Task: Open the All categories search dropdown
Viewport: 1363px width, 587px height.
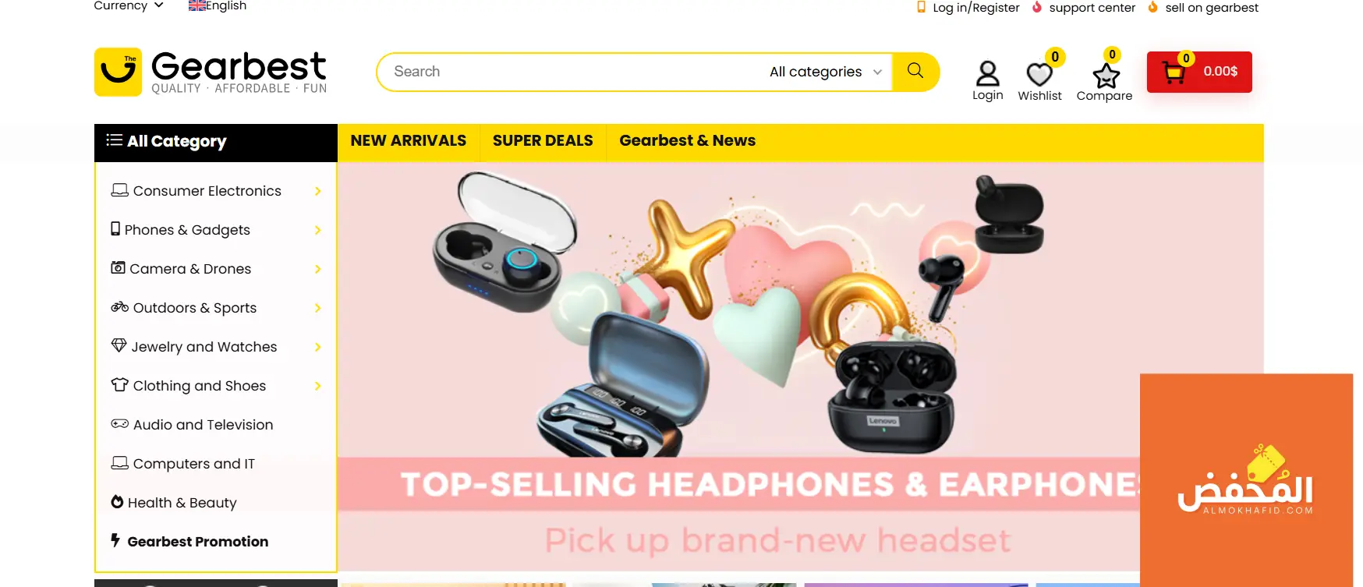Action: point(826,72)
